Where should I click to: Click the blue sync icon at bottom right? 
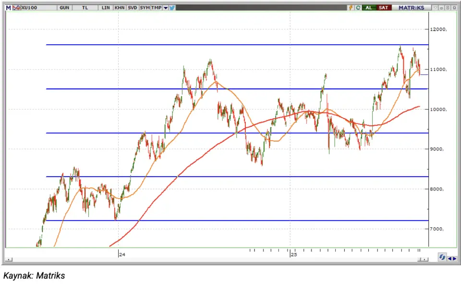(442, 258)
